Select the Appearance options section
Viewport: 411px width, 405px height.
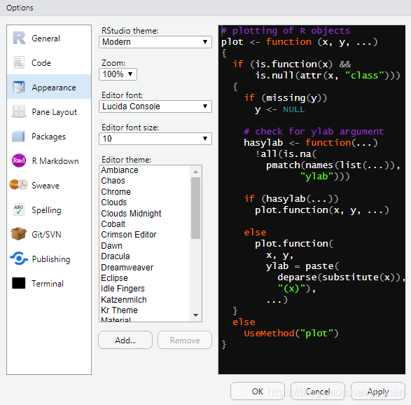[49, 88]
